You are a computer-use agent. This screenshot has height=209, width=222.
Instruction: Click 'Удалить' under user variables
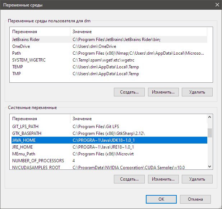pos(197,92)
